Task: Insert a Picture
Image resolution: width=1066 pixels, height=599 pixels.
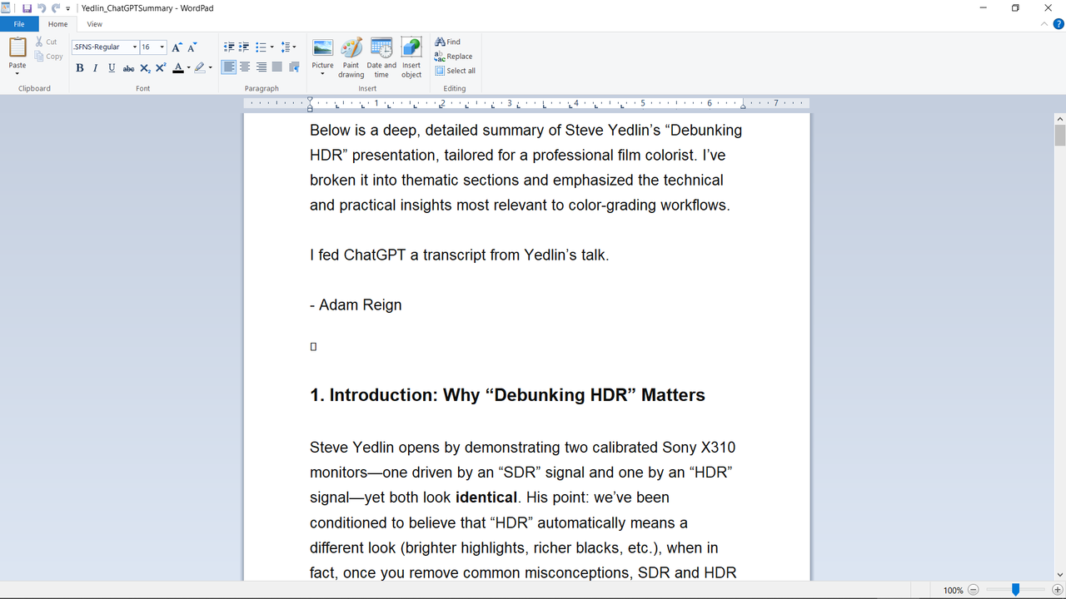Action: click(x=322, y=52)
